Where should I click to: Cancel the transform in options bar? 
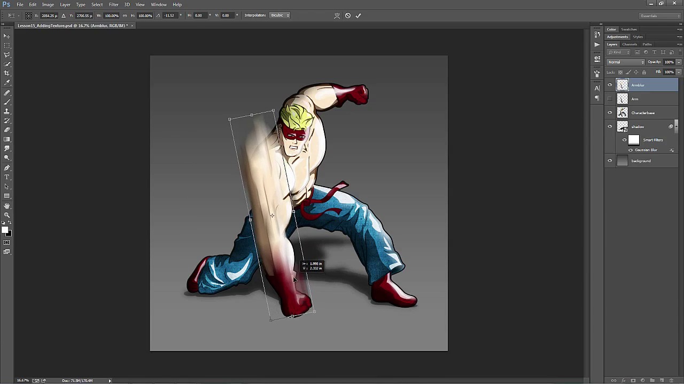pyautogui.click(x=348, y=15)
